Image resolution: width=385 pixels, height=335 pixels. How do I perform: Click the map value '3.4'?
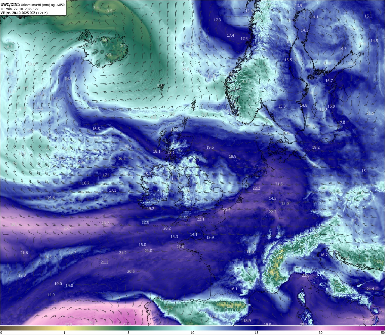(x=96, y=8)
